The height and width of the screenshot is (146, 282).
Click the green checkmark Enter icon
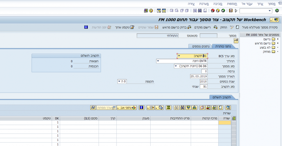(x=277, y=11)
